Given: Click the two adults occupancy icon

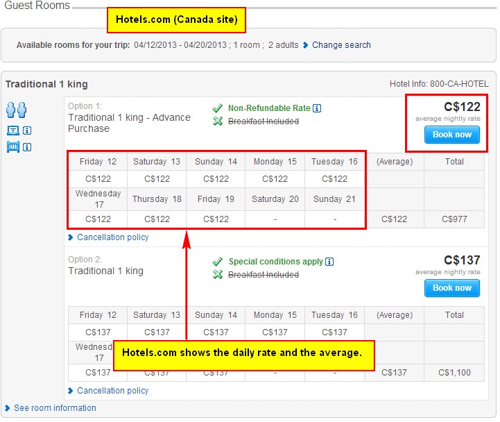Looking at the screenshot, I should tap(16, 110).
